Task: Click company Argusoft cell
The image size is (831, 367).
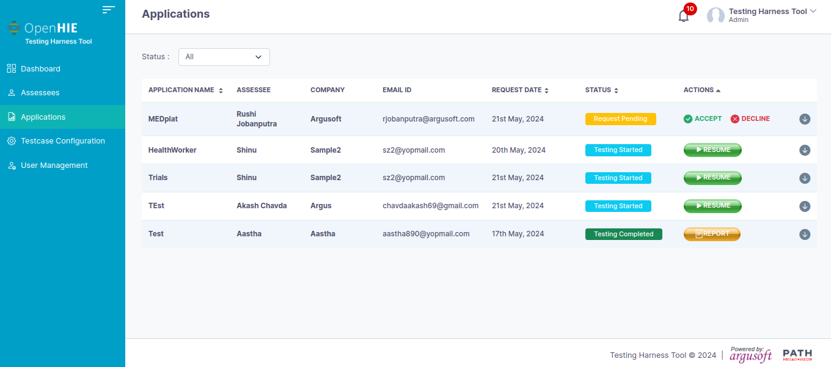Action: coord(326,119)
